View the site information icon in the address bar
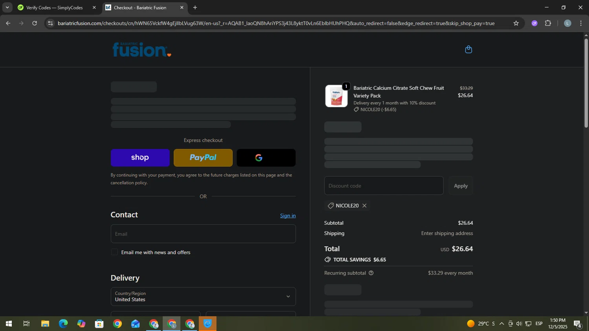This screenshot has height=331, width=589. (50, 23)
